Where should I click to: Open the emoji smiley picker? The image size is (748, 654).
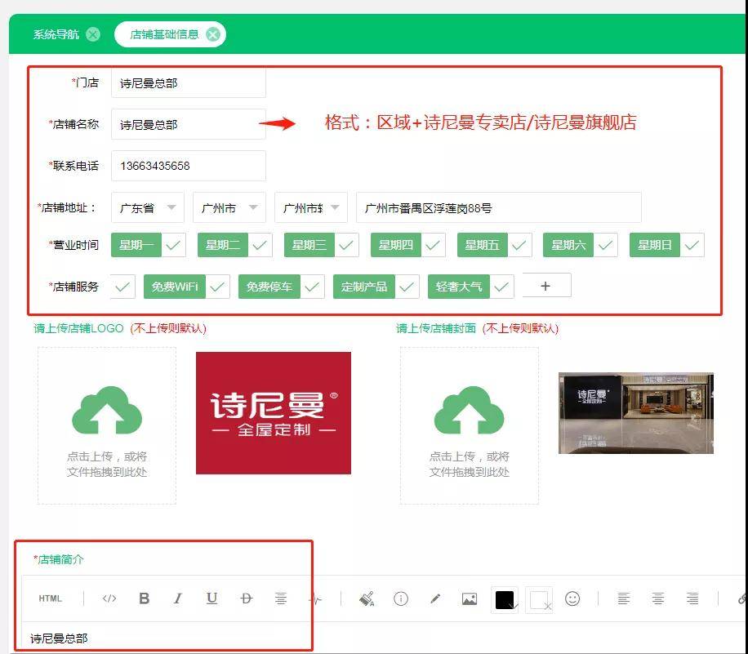point(572,598)
